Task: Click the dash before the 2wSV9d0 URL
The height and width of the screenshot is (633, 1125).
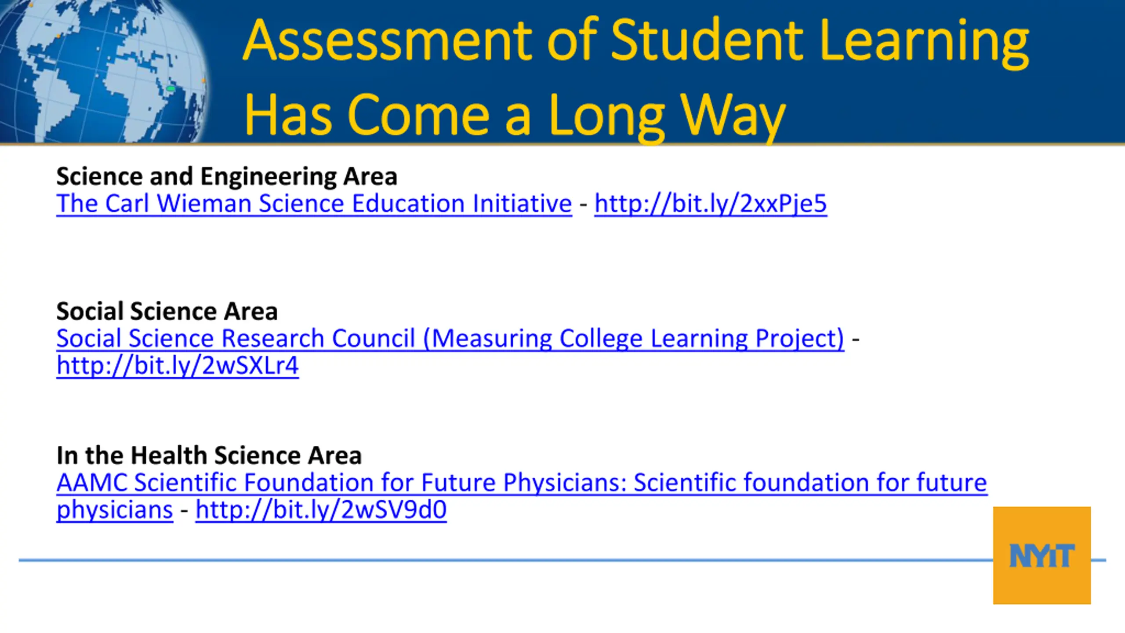Action: click(184, 510)
